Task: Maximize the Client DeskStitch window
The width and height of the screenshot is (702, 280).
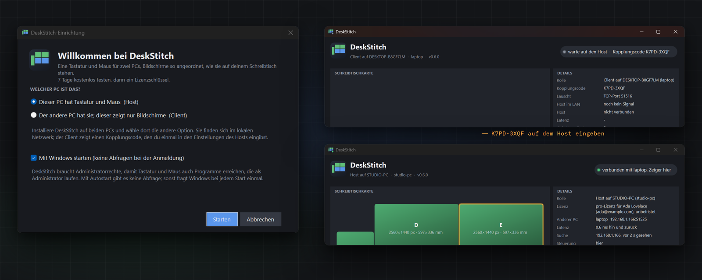Action: [x=658, y=31]
